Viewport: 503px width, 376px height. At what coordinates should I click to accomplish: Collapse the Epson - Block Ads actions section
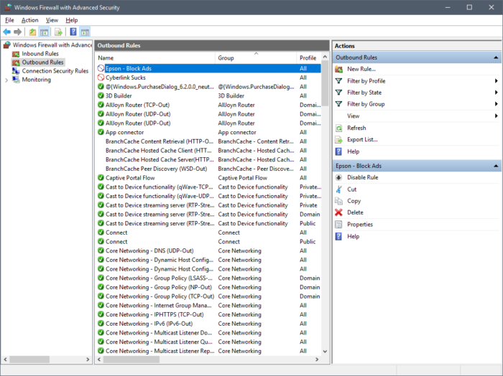(496, 166)
